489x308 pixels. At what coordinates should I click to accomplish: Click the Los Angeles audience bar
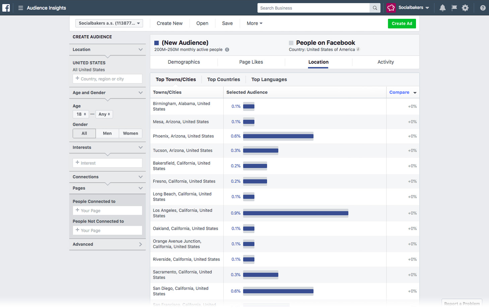pos(296,213)
